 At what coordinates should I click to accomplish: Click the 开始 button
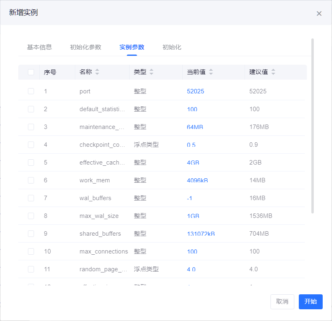pyautogui.click(x=311, y=302)
